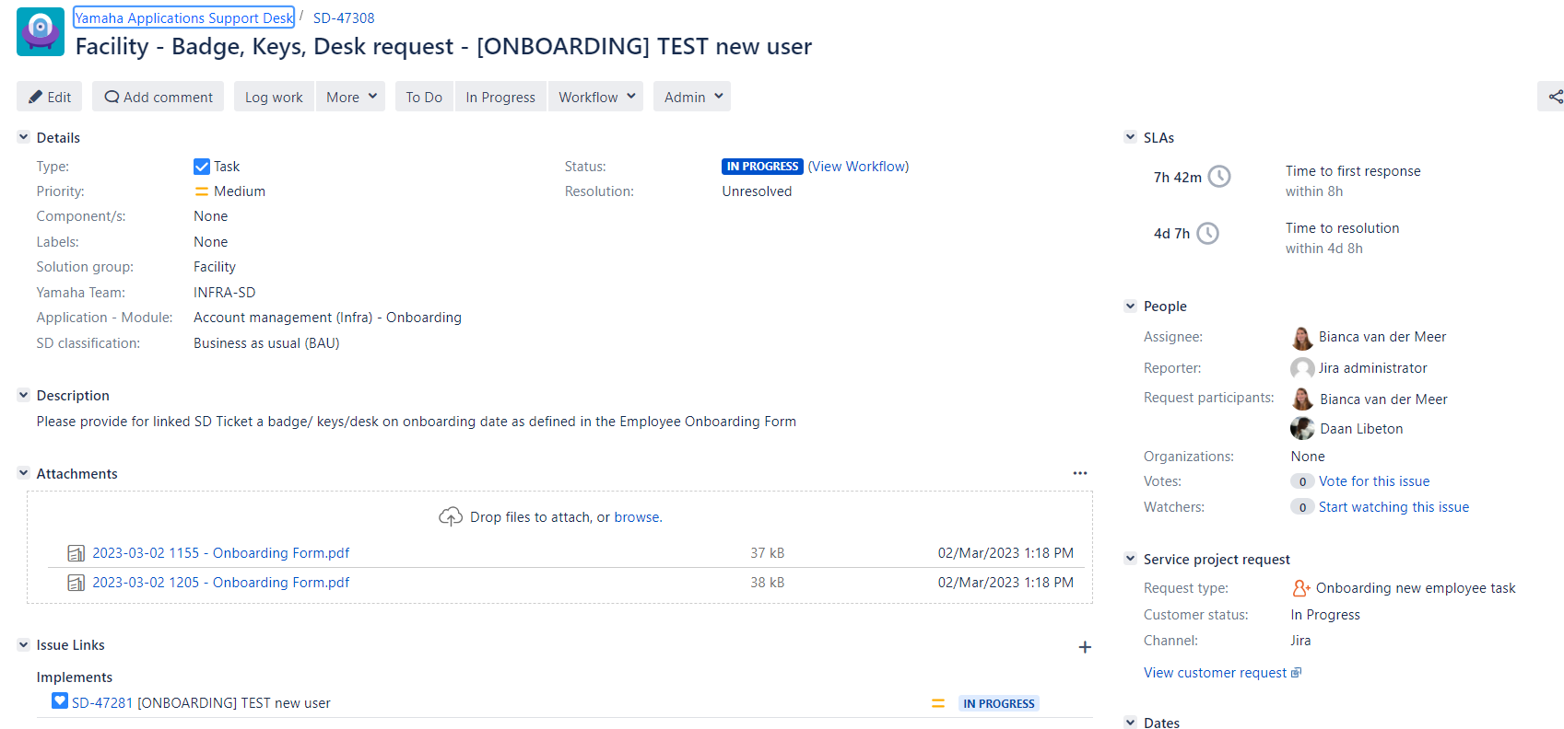Click the clock icon for resolution SLA

tap(1207, 233)
